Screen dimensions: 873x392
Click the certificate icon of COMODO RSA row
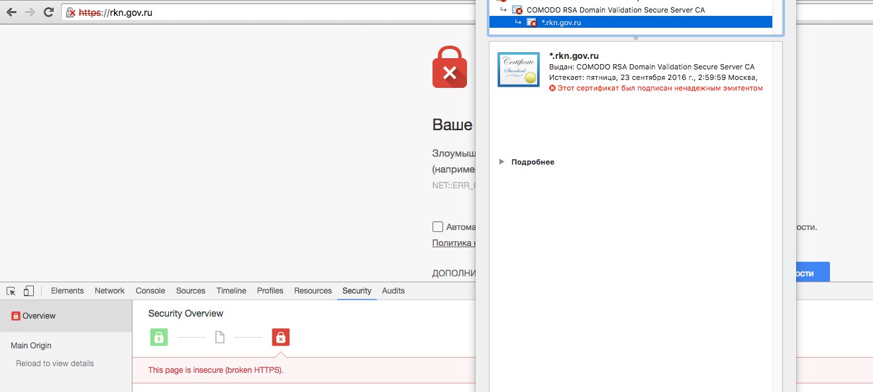click(x=518, y=11)
